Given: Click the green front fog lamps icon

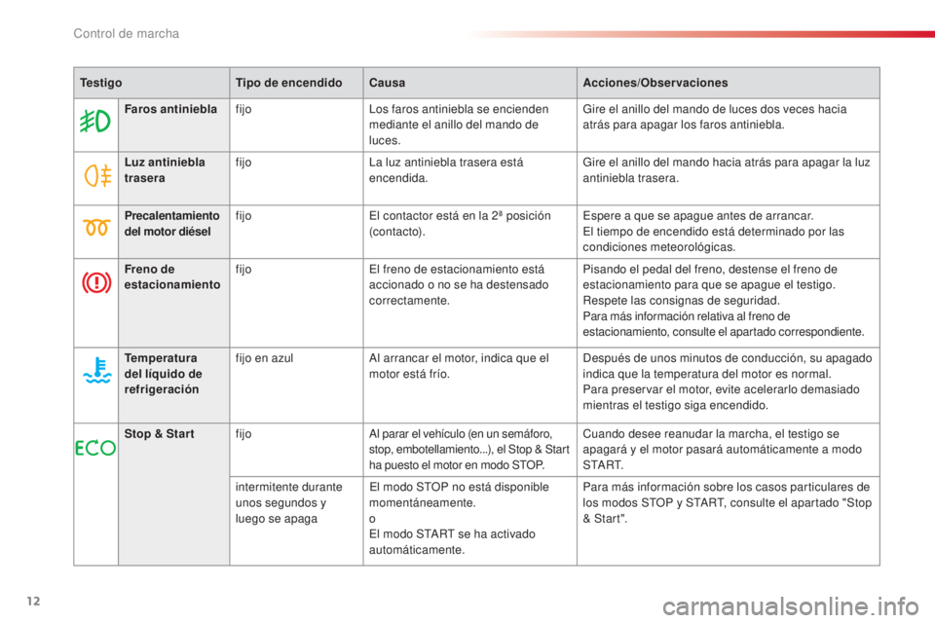Looking at the screenshot, I should pos(95,124).
